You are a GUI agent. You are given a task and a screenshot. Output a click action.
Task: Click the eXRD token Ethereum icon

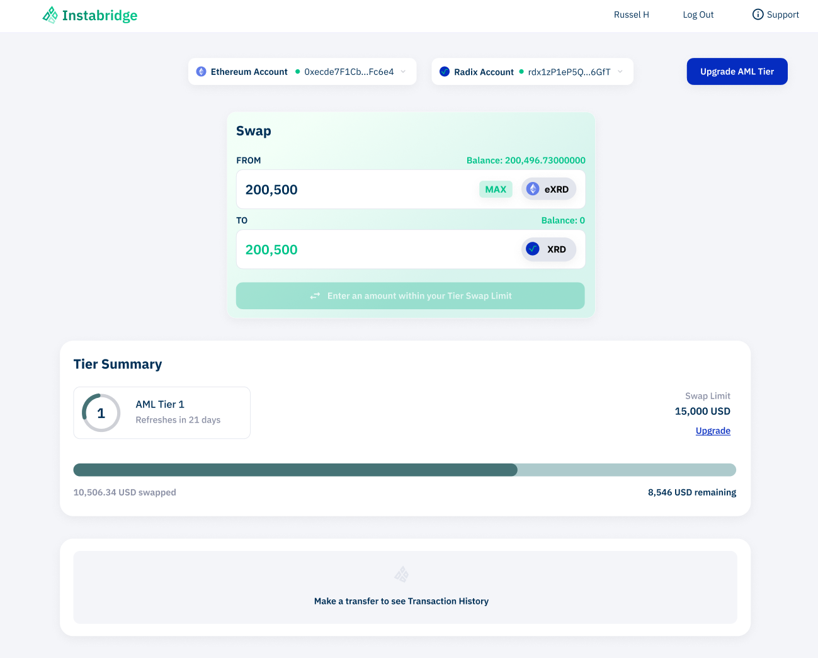533,189
